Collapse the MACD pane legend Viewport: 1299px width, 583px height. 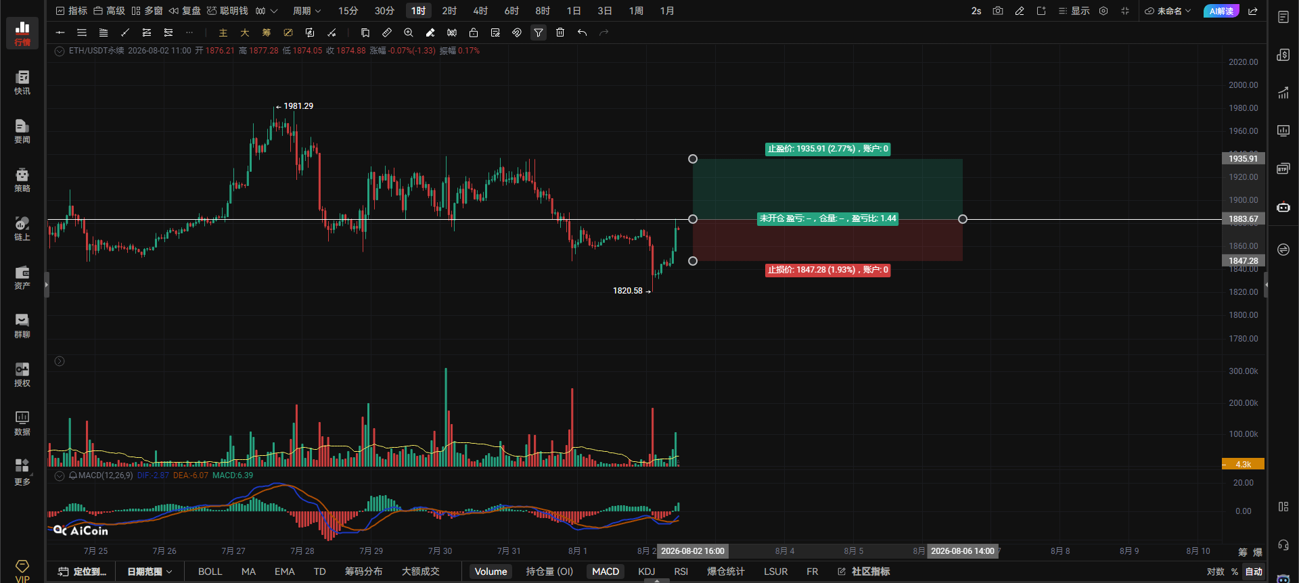60,475
